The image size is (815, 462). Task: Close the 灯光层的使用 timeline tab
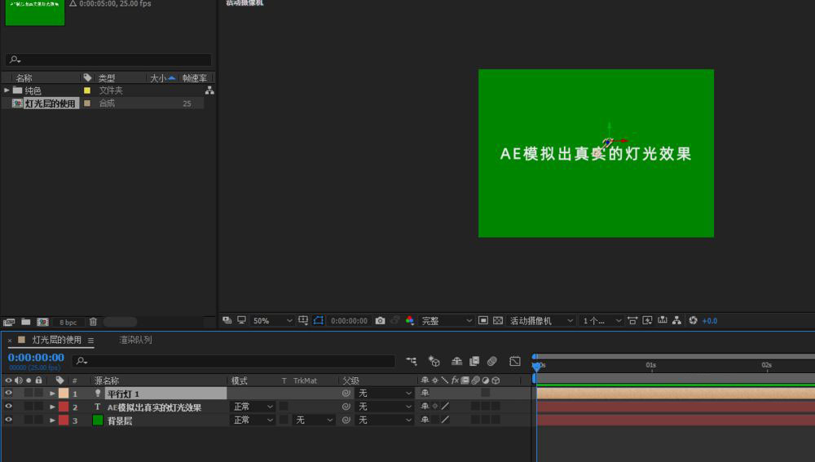coord(10,341)
